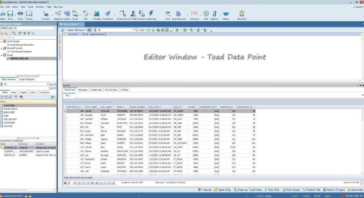Image resolution: width=364 pixels, height=198 pixels.
Task: Switch to the Explain Plan tab
Action: pyautogui.click(x=96, y=90)
